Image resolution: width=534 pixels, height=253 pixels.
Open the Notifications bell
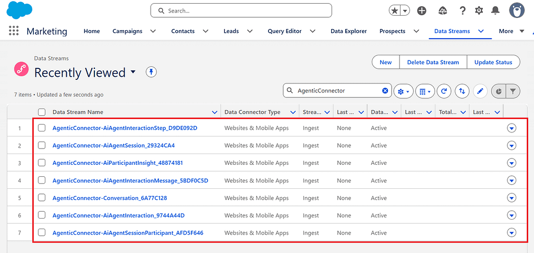pyautogui.click(x=495, y=10)
